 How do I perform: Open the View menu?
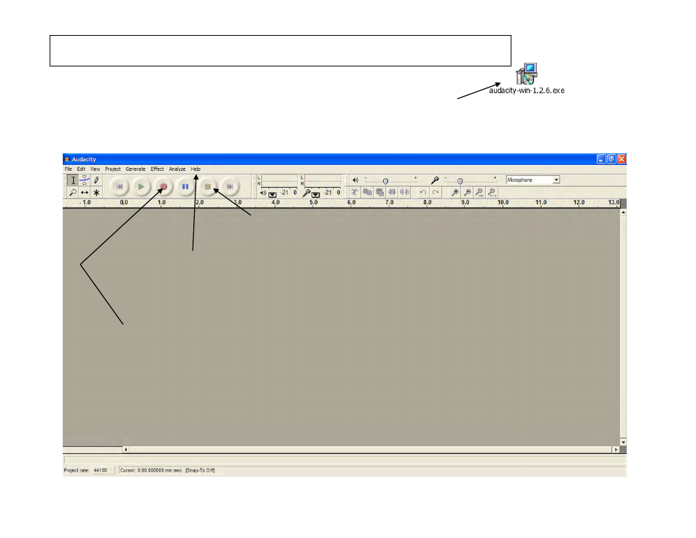click(95, 169)
